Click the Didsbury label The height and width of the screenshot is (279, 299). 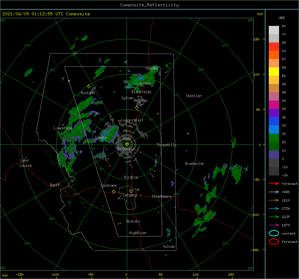pos(126,149)
